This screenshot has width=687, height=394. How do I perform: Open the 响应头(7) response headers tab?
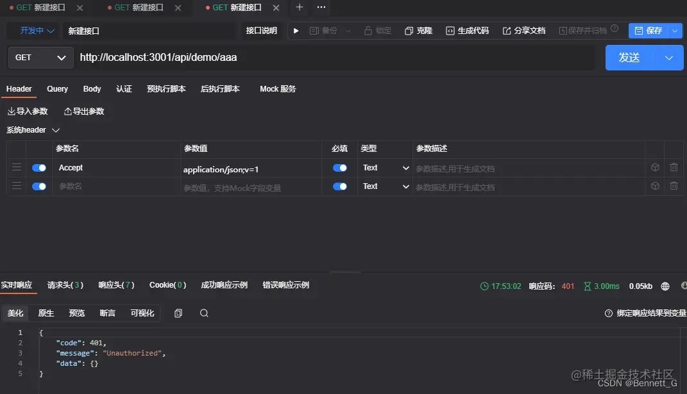tap(116, 286)
